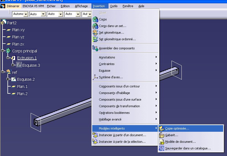Click the Gabarit icon
Screen dimensions: 227x156
pos(162,135)
